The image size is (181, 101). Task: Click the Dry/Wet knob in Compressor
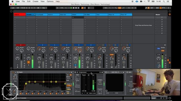(100, 91)
